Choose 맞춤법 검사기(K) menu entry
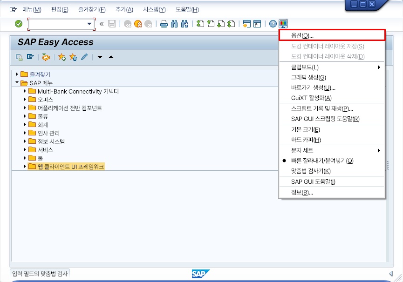 [x=332, y=171]
